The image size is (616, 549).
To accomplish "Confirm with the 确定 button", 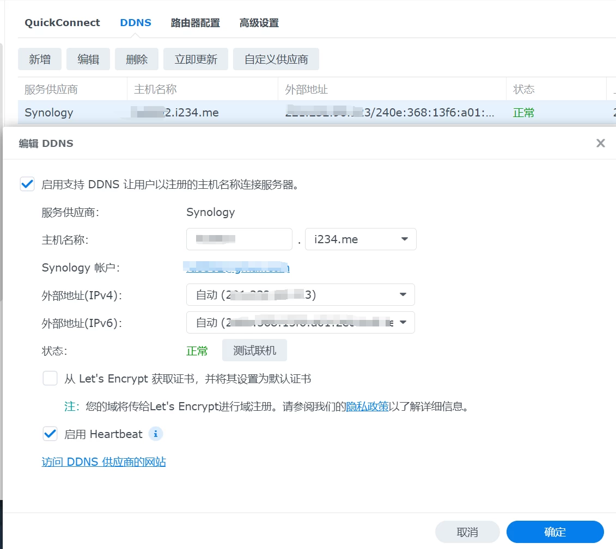I will (x=555, y=532).
